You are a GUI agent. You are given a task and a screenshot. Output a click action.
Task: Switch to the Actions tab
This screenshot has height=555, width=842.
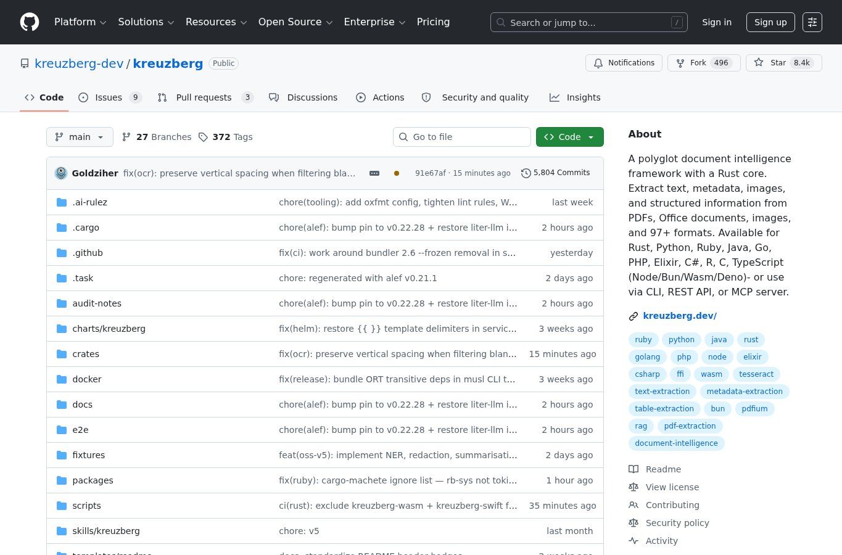[x=380, y=97]
